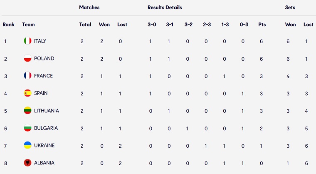Click the Spain flag icon
The width and height of the screenshot is (316, 174).
point(27,93)
